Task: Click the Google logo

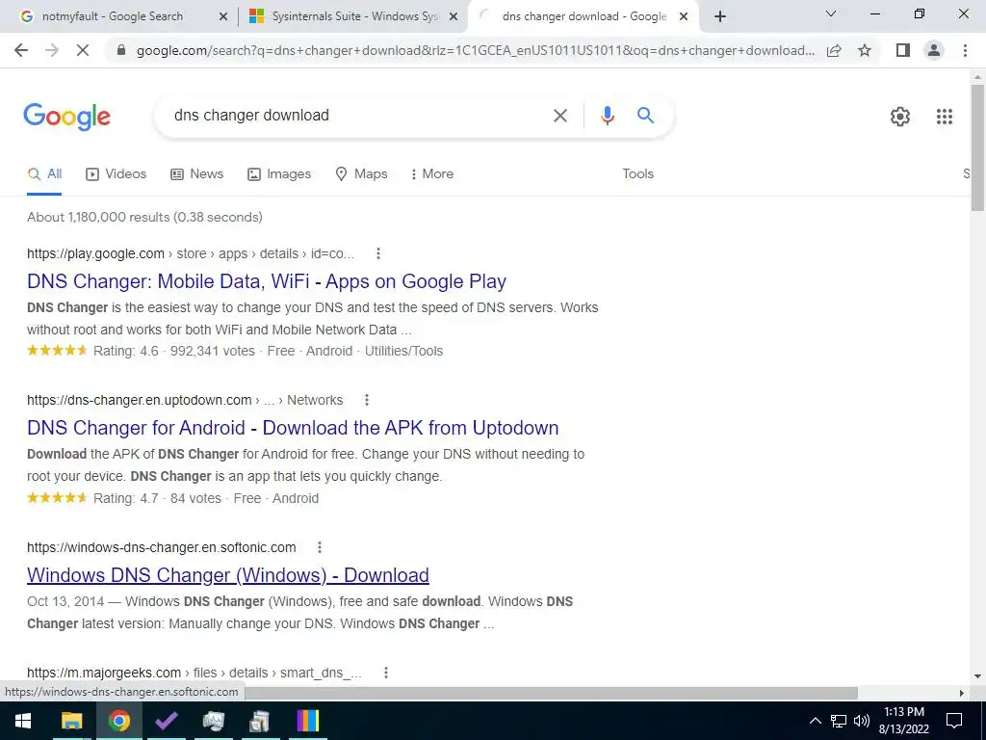Action: 67,117
